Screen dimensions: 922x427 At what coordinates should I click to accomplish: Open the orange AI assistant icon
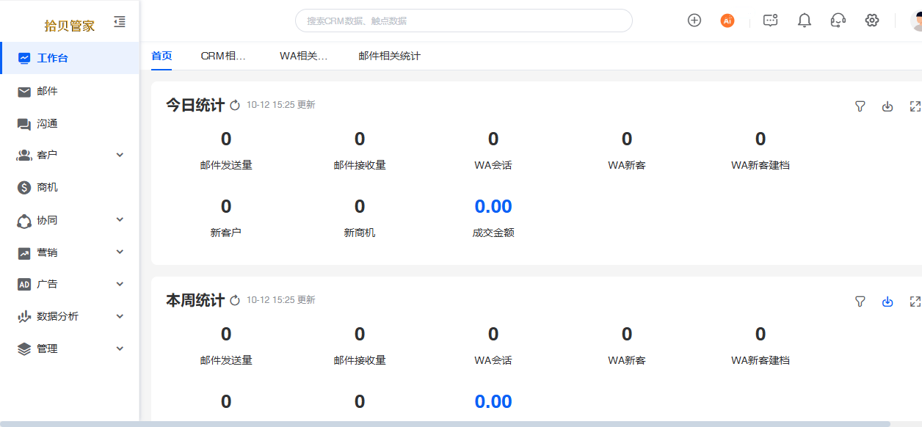pos(727,21)
